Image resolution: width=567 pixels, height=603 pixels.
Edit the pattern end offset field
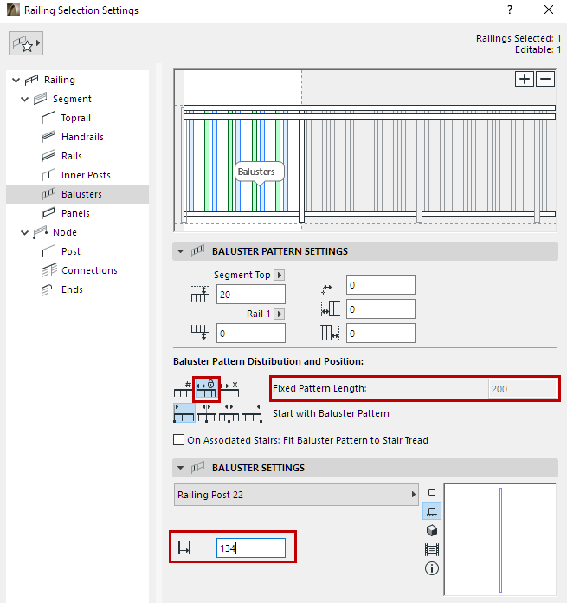[381, 334]
